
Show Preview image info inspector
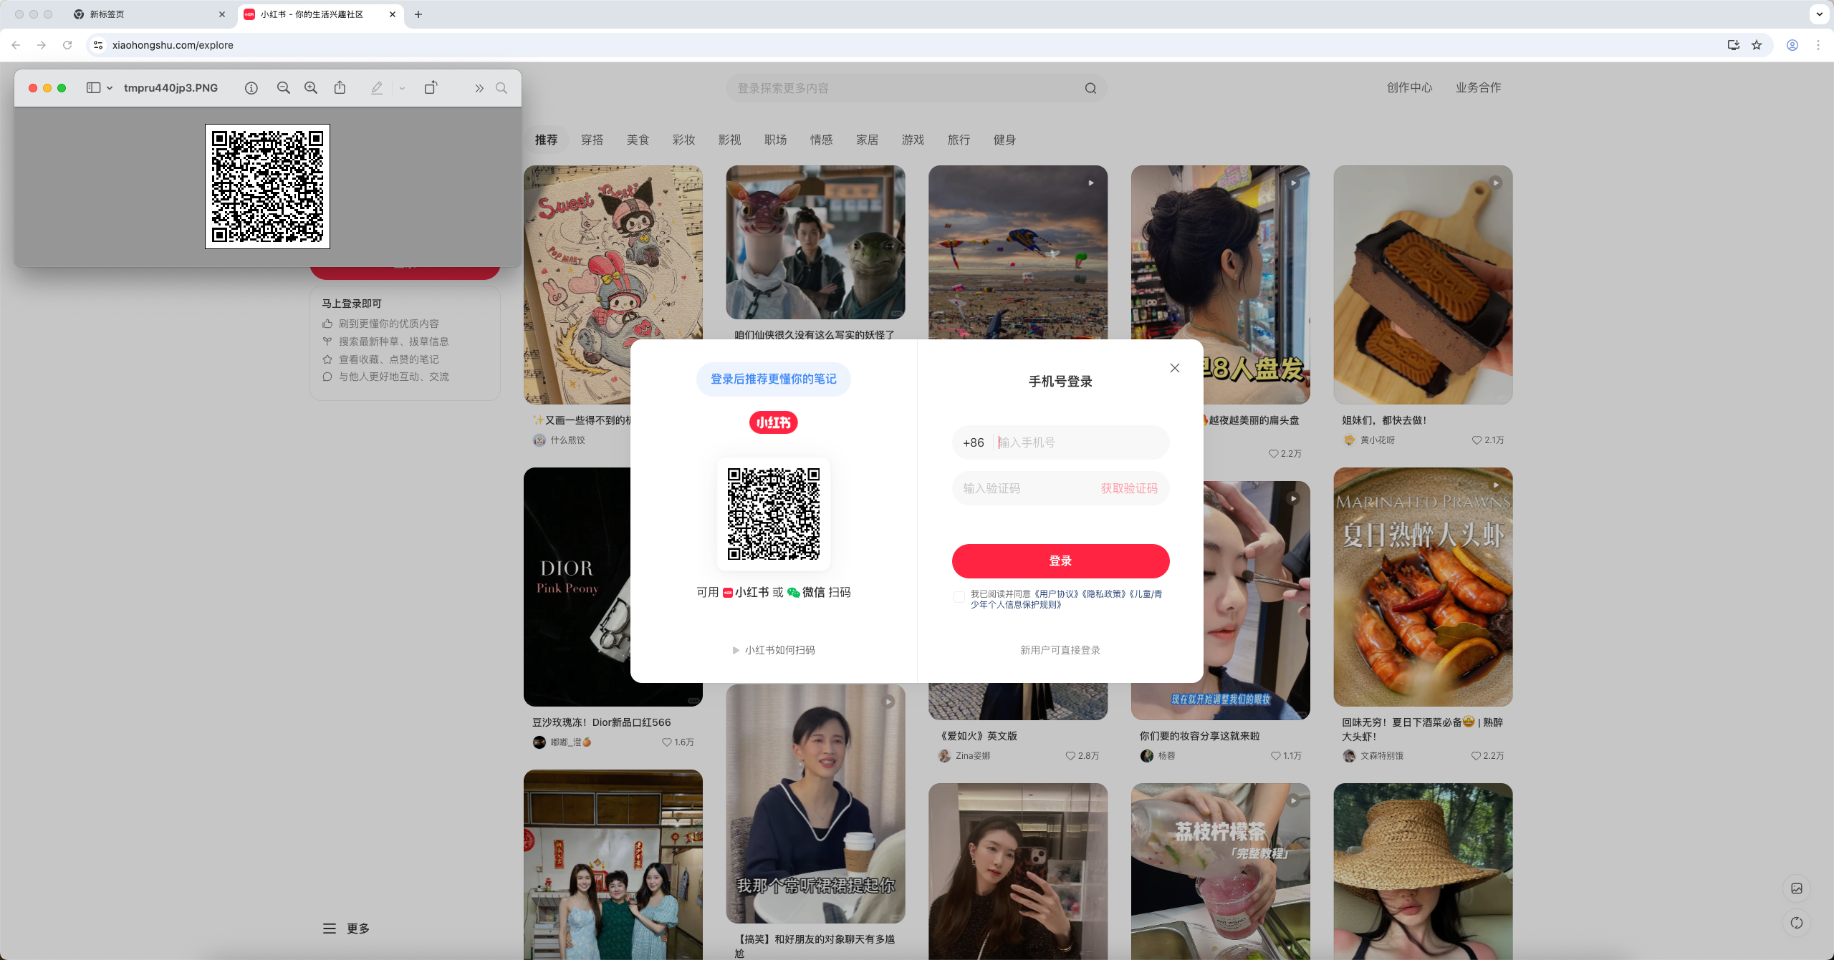point(251,88)
